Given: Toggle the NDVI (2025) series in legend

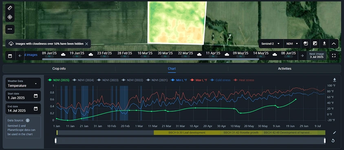Looking at the screenshot, I should [59, 80].
